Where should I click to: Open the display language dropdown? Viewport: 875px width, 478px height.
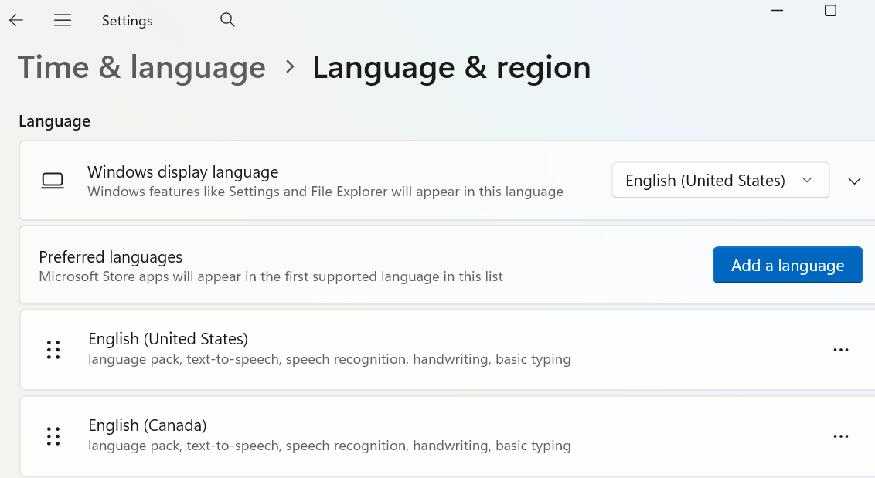pyautogui.click(x=720, y=180)
